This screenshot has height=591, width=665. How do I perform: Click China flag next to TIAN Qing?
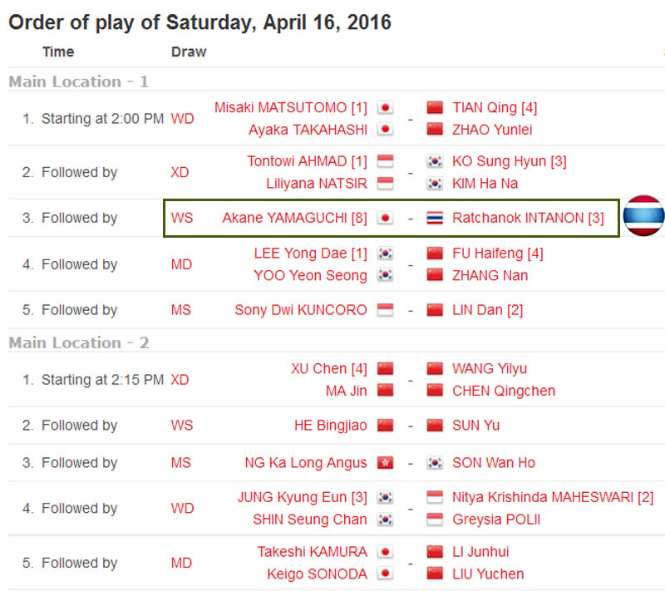[x=435, y=108]
